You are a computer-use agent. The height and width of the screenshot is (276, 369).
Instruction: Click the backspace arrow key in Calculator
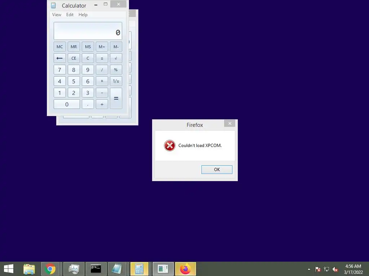pyautogui.click(x=59, y=58)
